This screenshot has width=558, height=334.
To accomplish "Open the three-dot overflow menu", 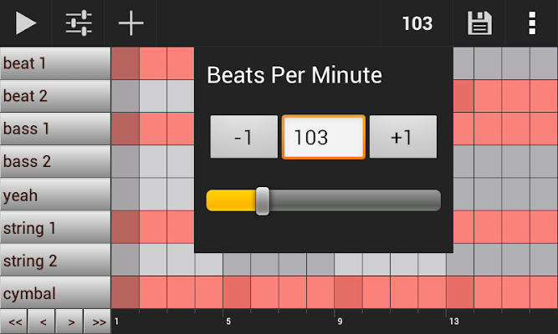I will point(532,23).
